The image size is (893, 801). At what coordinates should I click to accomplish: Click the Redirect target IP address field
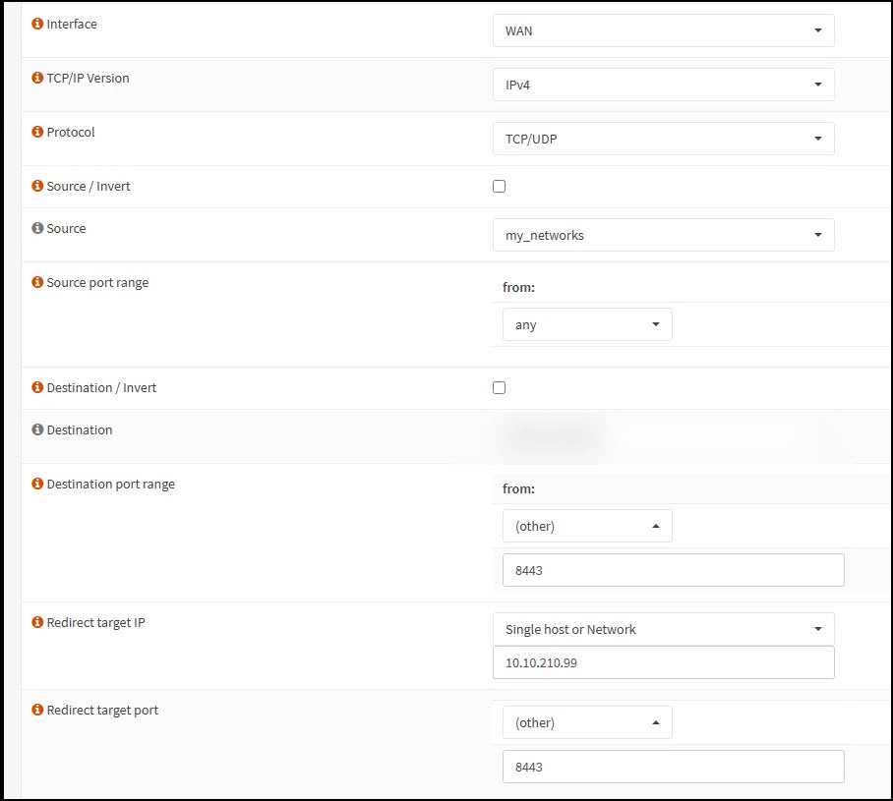[663, 662]
